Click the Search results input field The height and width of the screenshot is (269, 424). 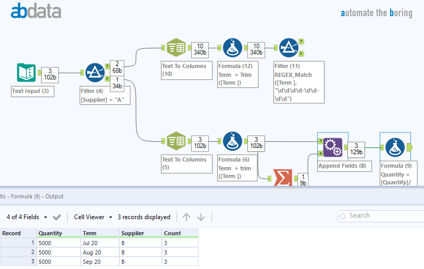[x=381, y=216]
